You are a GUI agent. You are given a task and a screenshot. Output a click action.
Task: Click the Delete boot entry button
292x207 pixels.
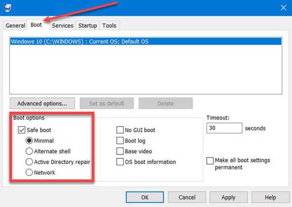point(165,103)
